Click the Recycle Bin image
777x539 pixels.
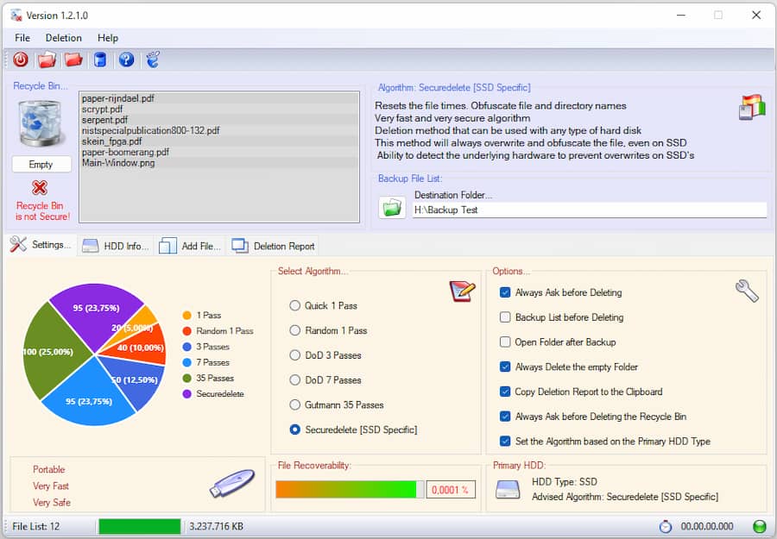click(x=40, y=123)
